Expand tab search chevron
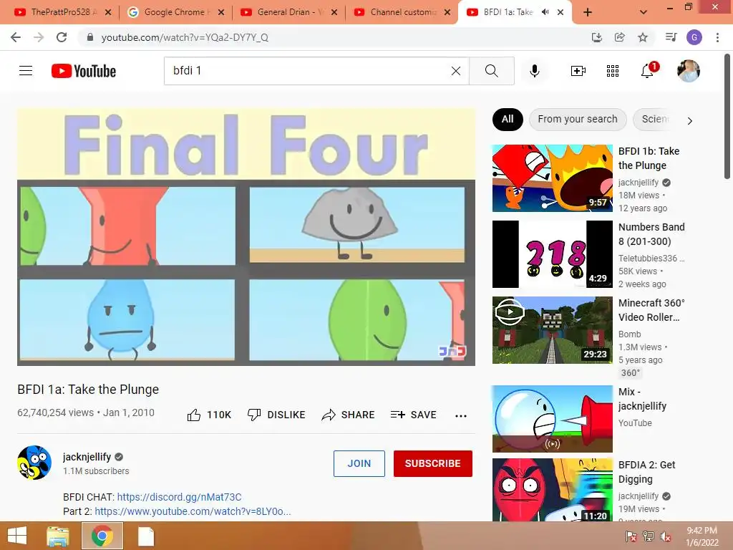The image size is (733, 550). click(644, 13)
